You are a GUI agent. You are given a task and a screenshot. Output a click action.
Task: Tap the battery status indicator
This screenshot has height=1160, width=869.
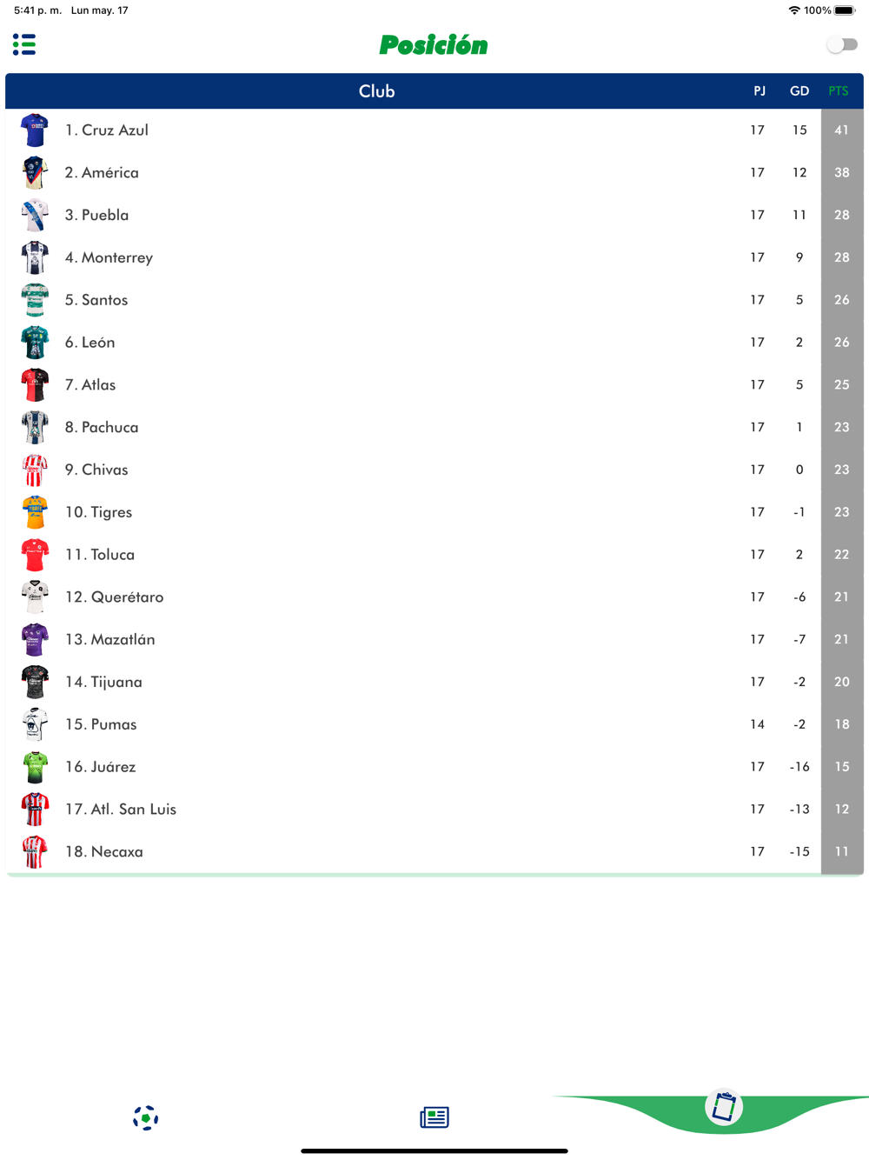tap(844, 10)
